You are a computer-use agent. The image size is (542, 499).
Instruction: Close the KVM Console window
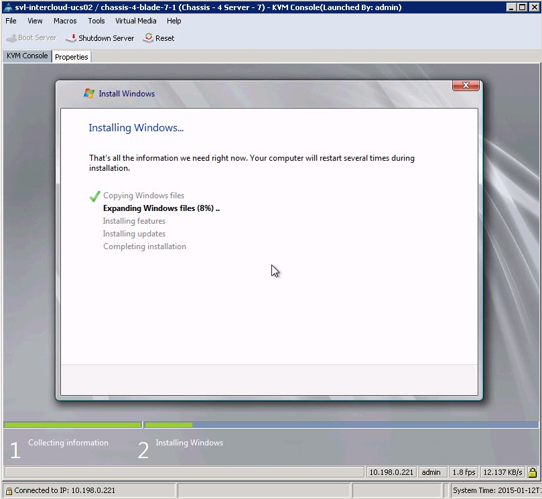534,7
